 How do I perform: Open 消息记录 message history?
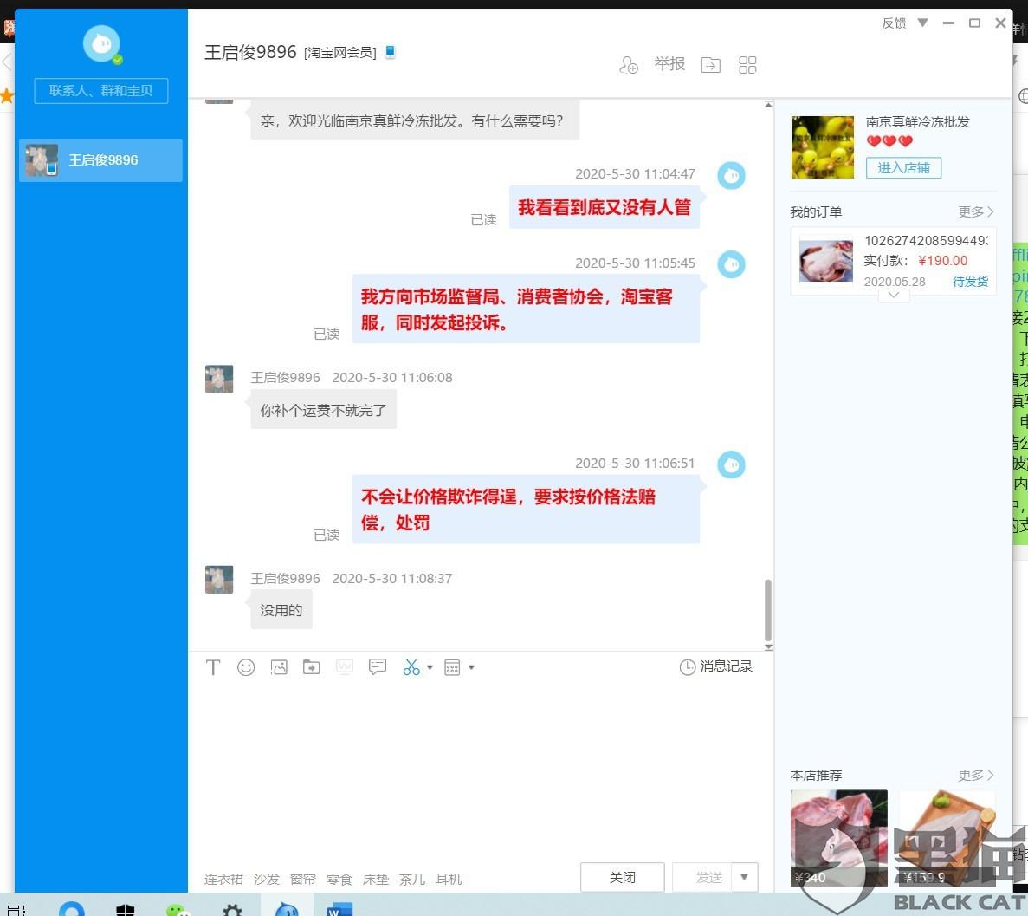point(716,666)
